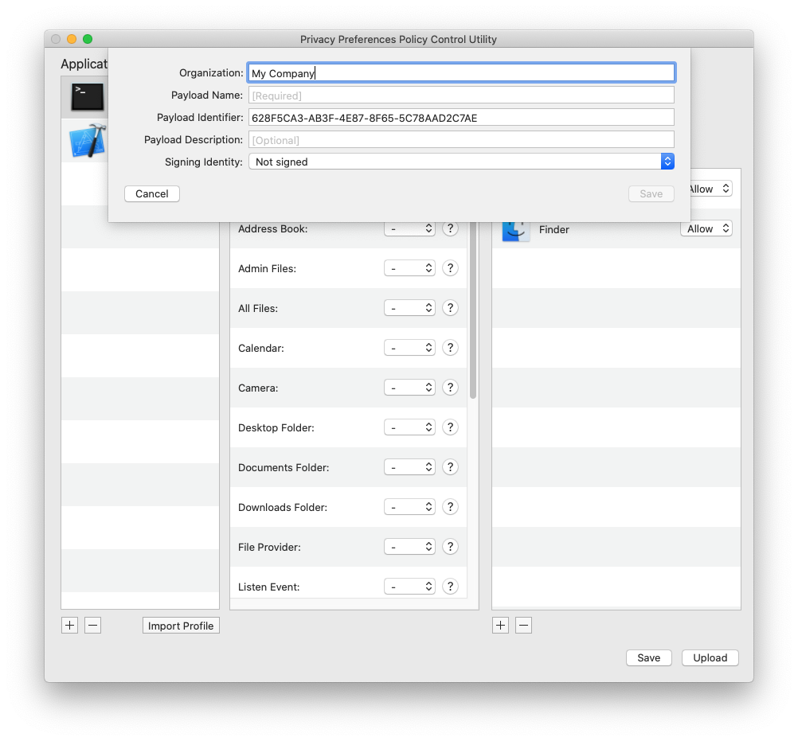Change the Finder Allow dropdown
This screenshot has width=798, height=741.
pos(706,229)
